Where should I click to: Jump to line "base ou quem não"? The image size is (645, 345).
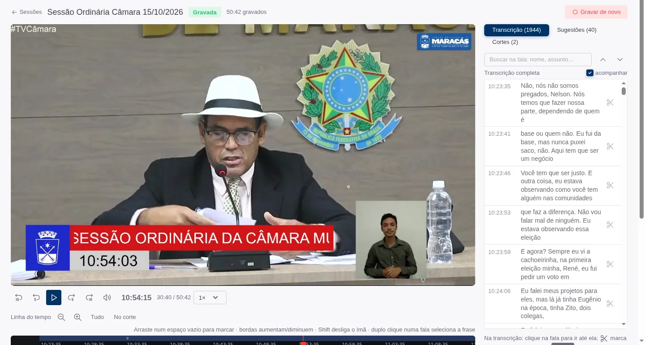coord(561,146)
